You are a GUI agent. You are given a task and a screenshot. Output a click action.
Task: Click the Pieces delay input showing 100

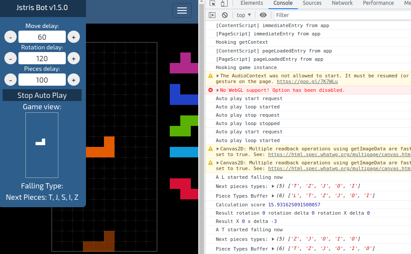pyautogui.click(x=42, y=80)
